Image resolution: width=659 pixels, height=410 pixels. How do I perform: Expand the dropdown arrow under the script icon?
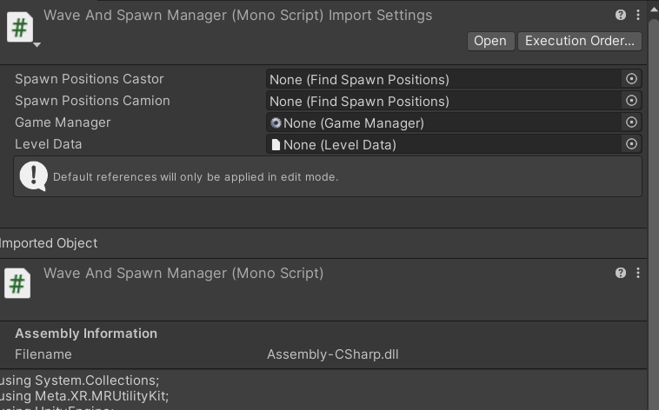[37, 44]
